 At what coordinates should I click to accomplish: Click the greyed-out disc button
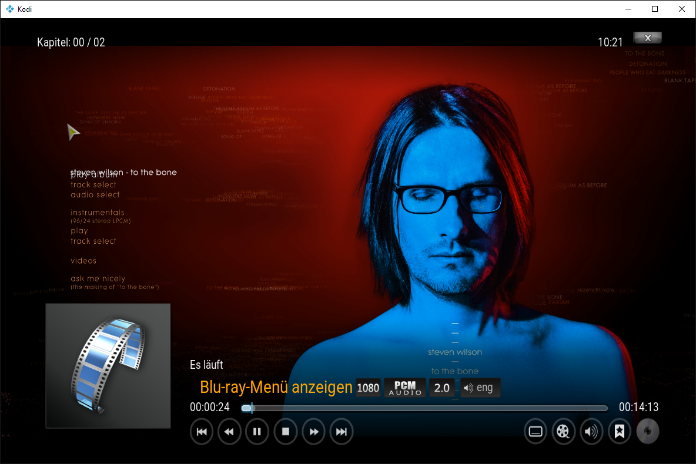click(x=648, y=432)
